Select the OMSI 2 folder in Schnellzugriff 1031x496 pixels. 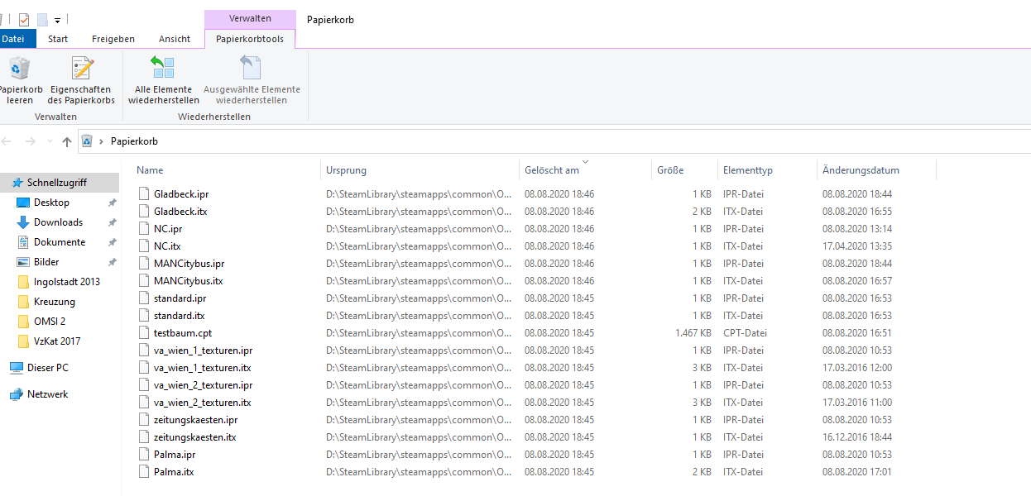click(x=49, y=322)
